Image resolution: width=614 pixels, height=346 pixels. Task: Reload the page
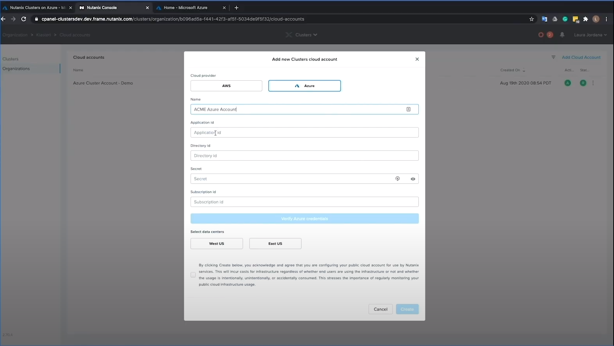point(24,19)
